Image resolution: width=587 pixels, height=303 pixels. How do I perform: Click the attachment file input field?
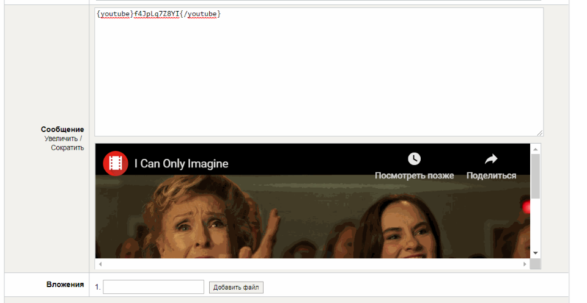point(153,287)
